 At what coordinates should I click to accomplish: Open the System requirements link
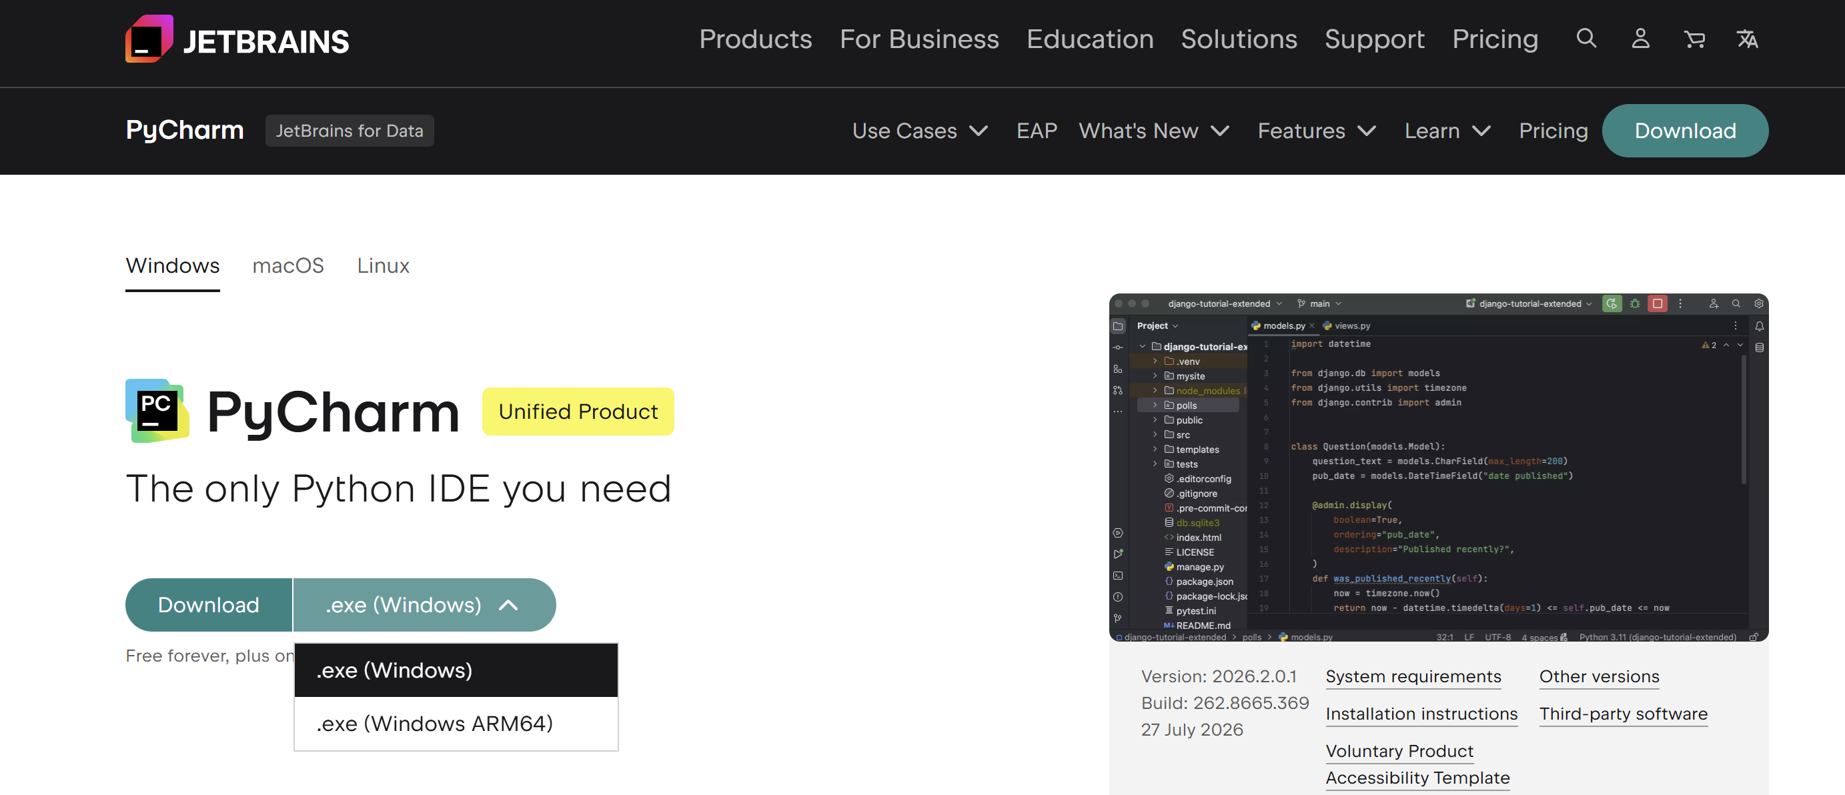click(1413, 677)
